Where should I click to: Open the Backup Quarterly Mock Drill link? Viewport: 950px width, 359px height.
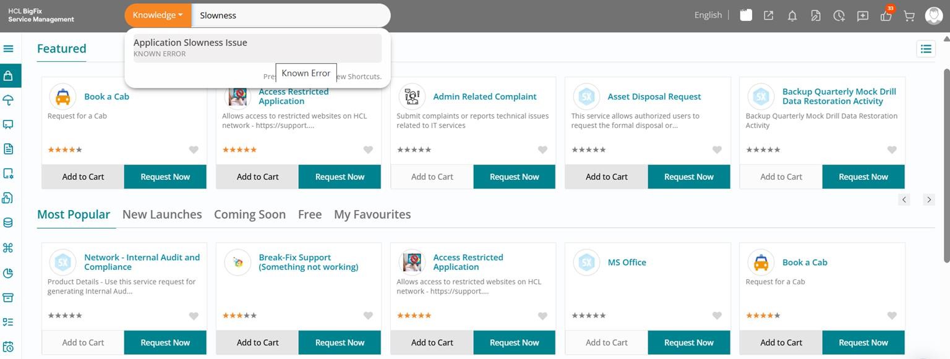839,96
